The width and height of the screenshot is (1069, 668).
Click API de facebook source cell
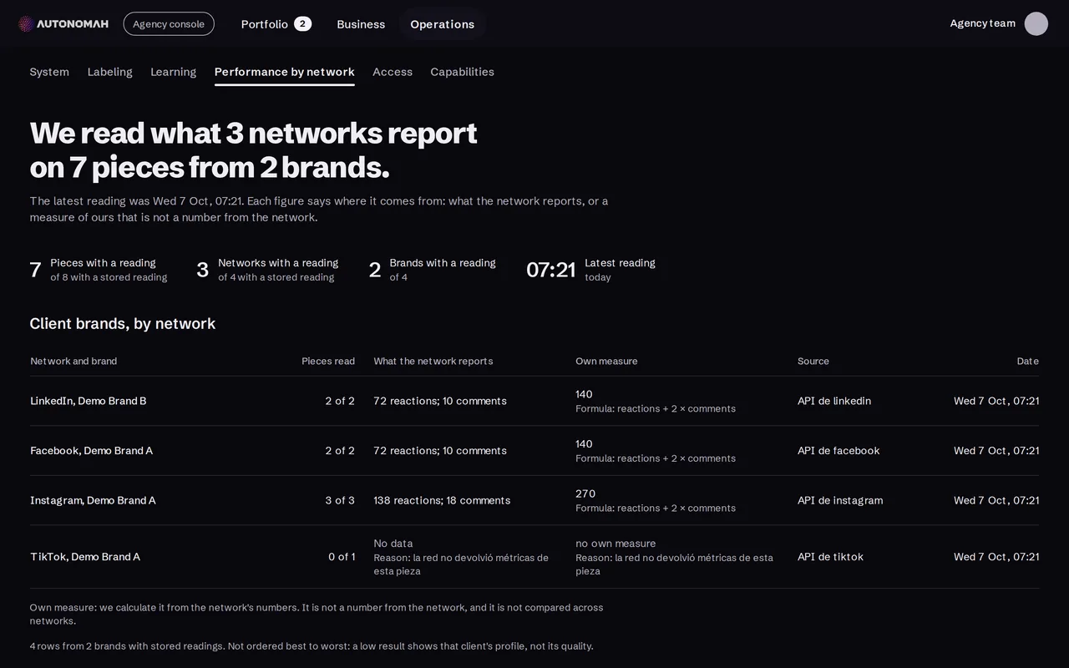coord(838,451)
